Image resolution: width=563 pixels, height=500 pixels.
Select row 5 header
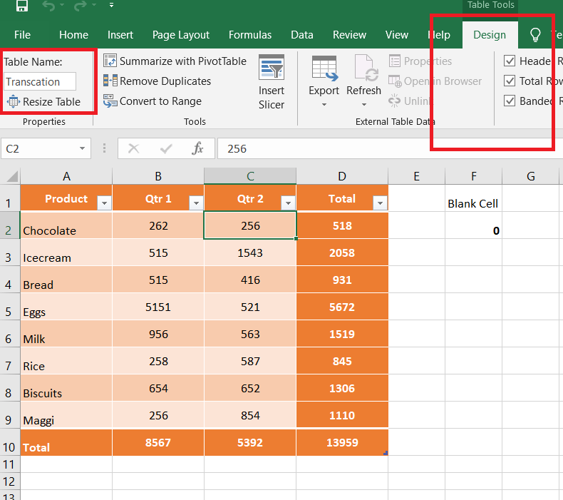(10, 307)
